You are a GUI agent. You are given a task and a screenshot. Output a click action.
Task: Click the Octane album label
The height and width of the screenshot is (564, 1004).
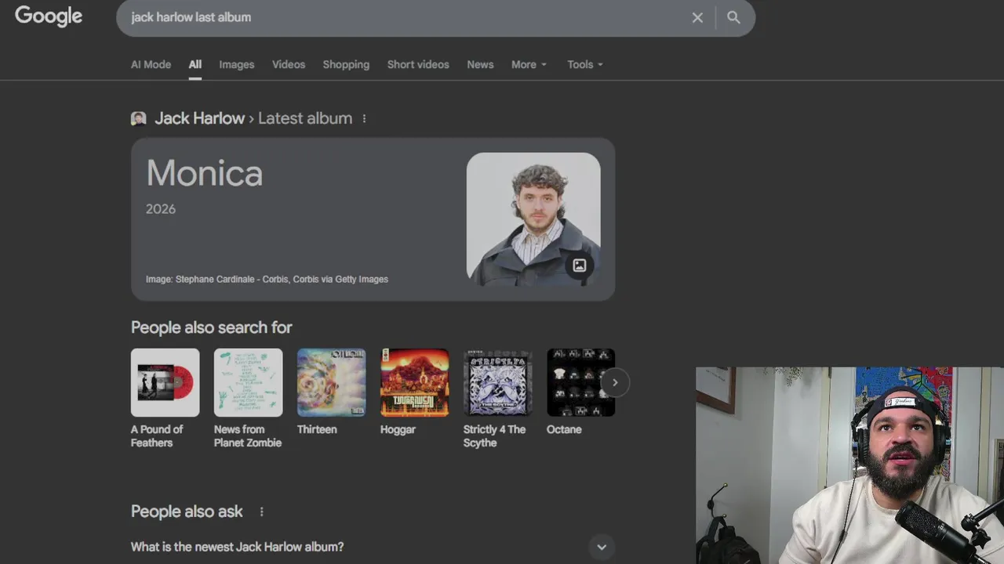[x=564, y=429]
